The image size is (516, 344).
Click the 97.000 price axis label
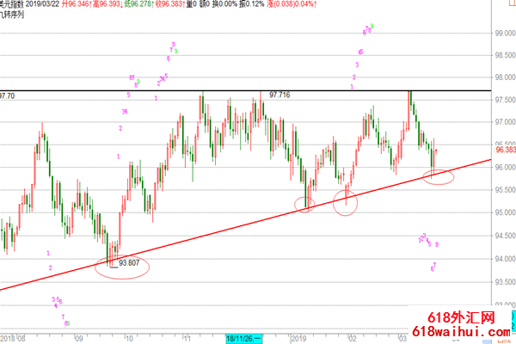[x=505, y=122]
